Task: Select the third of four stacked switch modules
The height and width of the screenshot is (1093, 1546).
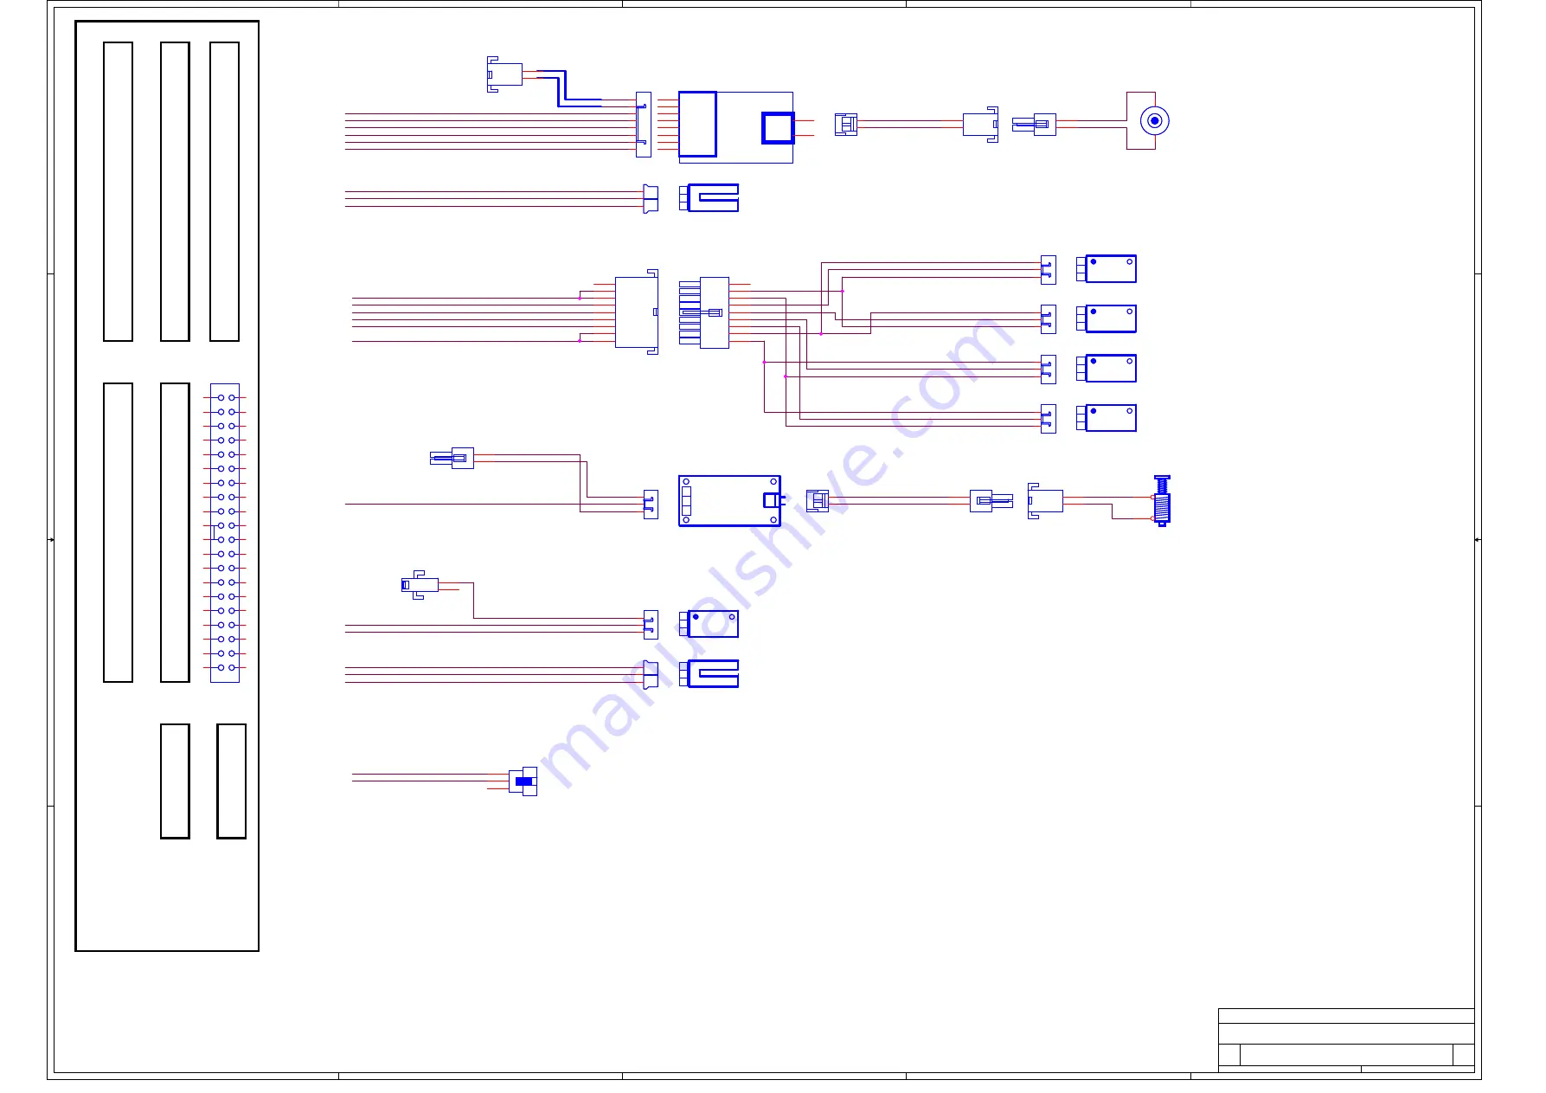Action: pyautogui.click(x=1107, y=369)
